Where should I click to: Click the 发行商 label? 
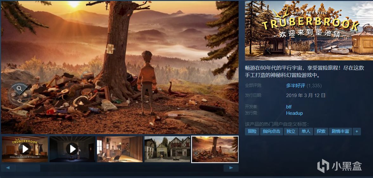pyautogui.click(x=251, y=113)
